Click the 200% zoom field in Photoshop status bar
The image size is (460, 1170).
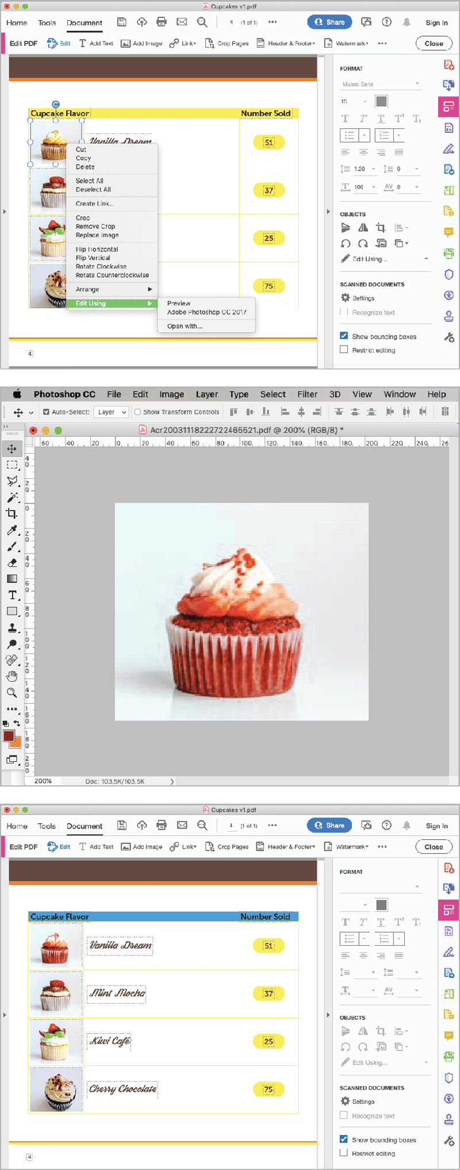(43, 781)
